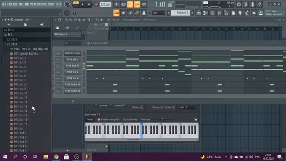This screenshot has width=286, height=161.
Task: Toggle wait-for-input-to-start-playing icon
Action: tap(123, 4)
